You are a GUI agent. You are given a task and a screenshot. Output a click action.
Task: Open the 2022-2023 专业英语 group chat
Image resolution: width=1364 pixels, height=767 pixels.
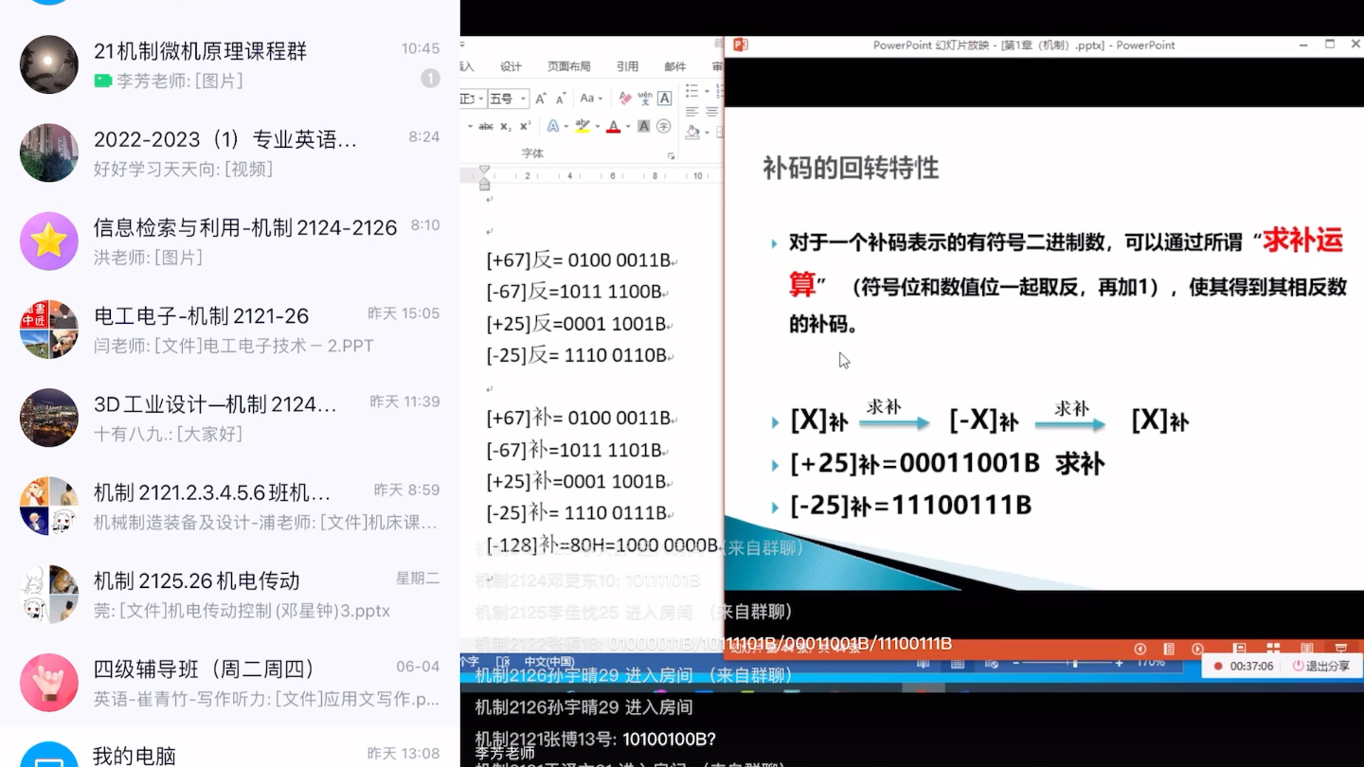230,152
